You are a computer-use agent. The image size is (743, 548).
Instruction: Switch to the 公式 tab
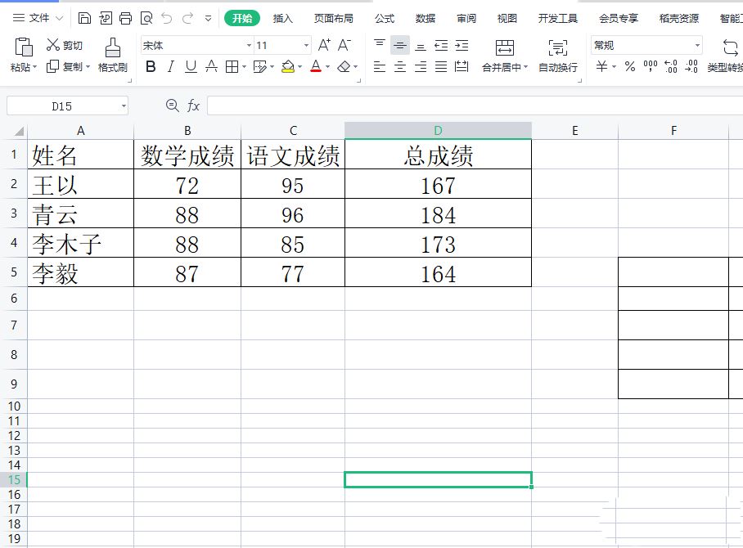click(385, 19)
